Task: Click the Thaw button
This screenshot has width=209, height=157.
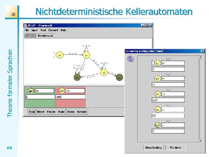Action: click(61, 112)
